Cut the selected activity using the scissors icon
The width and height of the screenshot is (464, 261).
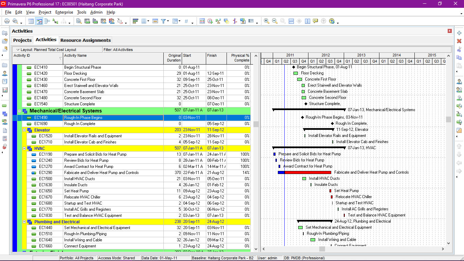(459, 49)
